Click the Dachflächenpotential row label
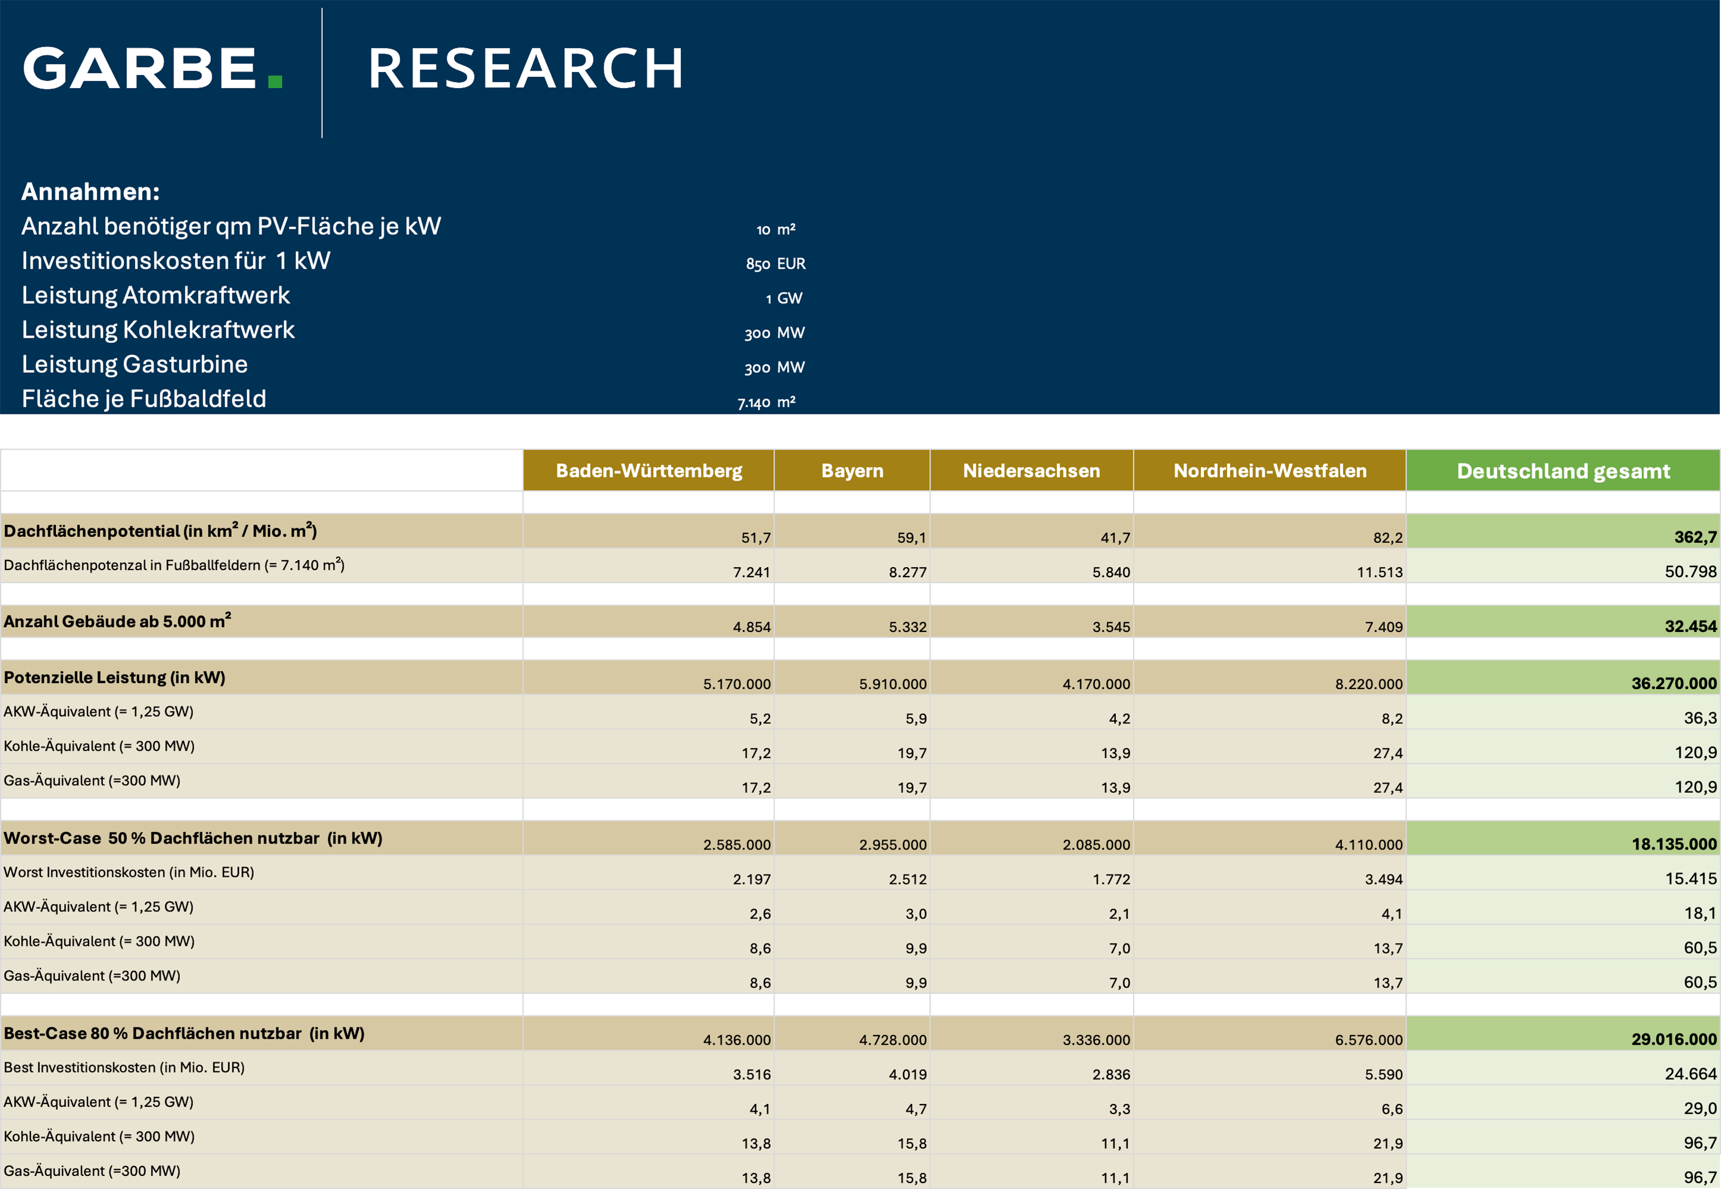The width and height of the screenshot is (1721, 1189). [x=160, y=530]
